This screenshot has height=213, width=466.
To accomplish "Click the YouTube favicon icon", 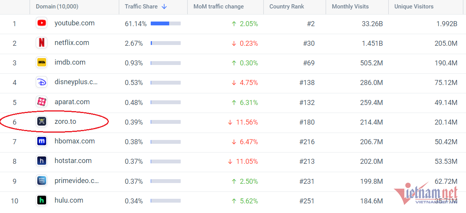I will click(x=42, y=23).
